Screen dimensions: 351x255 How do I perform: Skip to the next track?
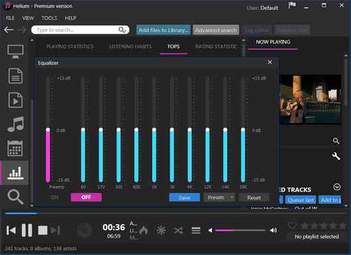coord(56,230)
